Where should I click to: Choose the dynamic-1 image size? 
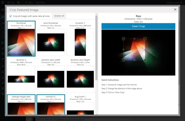[80, 38]
